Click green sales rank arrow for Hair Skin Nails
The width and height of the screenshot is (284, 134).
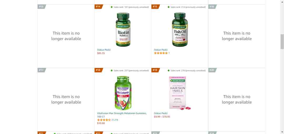169,71
